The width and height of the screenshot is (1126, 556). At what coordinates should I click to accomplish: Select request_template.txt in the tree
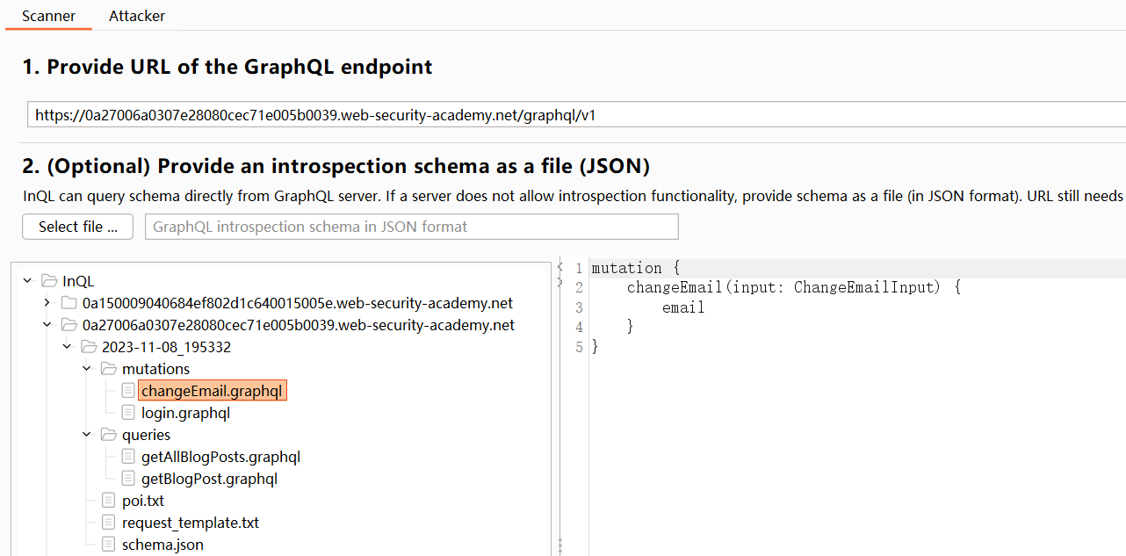(x=190, y=523)
